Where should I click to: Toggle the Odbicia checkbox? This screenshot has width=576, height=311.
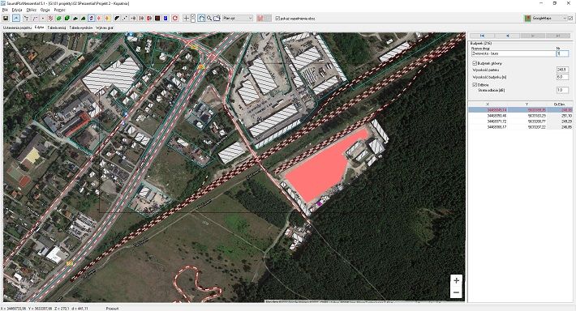(x=475, y=85)
